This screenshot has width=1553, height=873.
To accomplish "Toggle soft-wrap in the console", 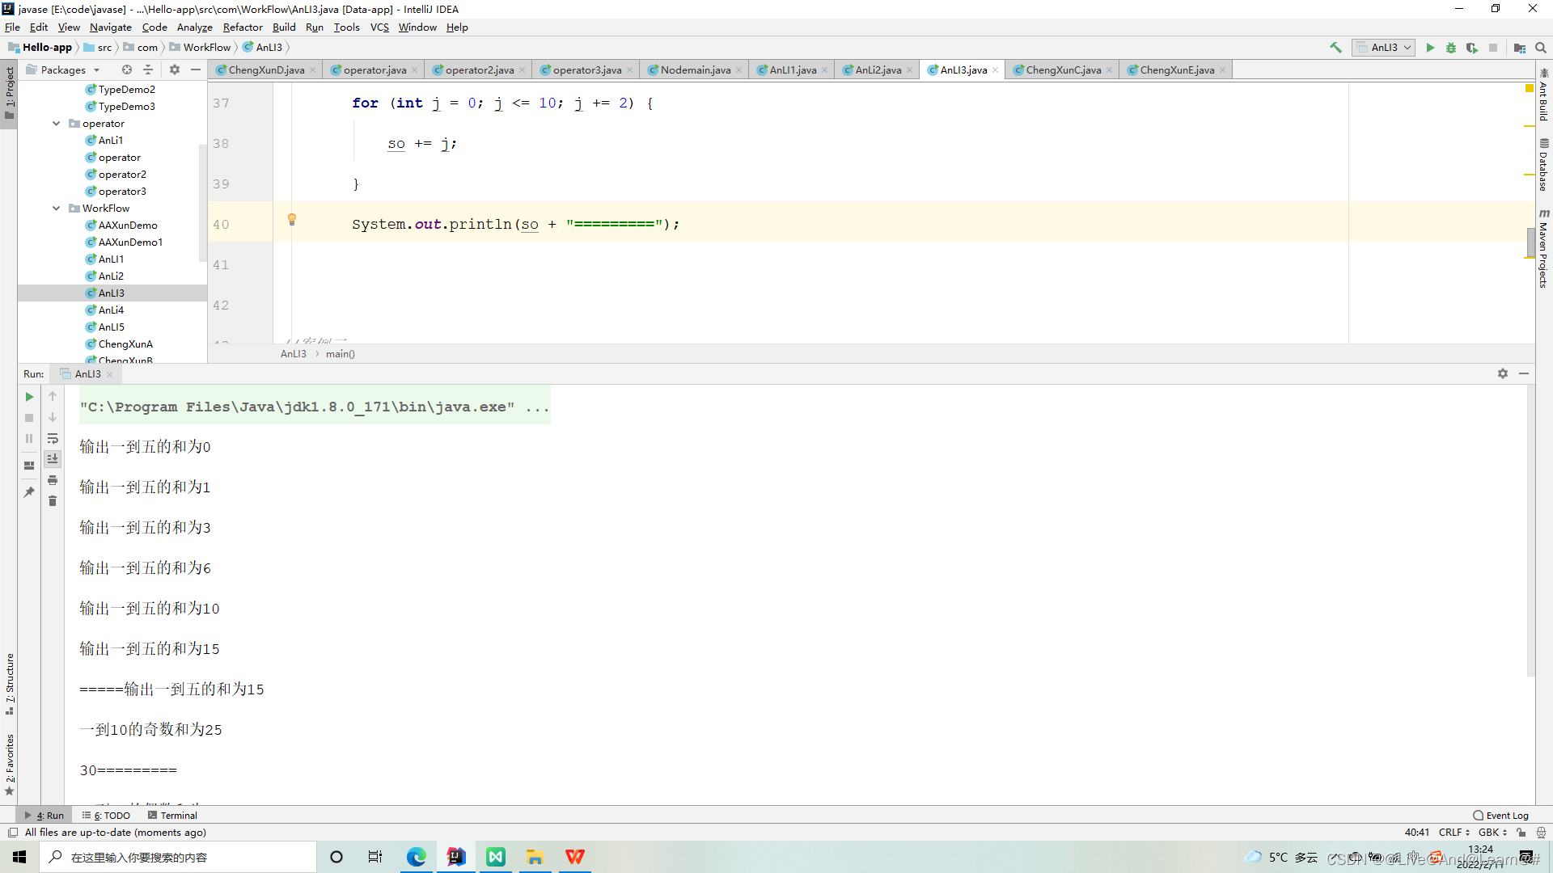I will click(x=53, y=439).
